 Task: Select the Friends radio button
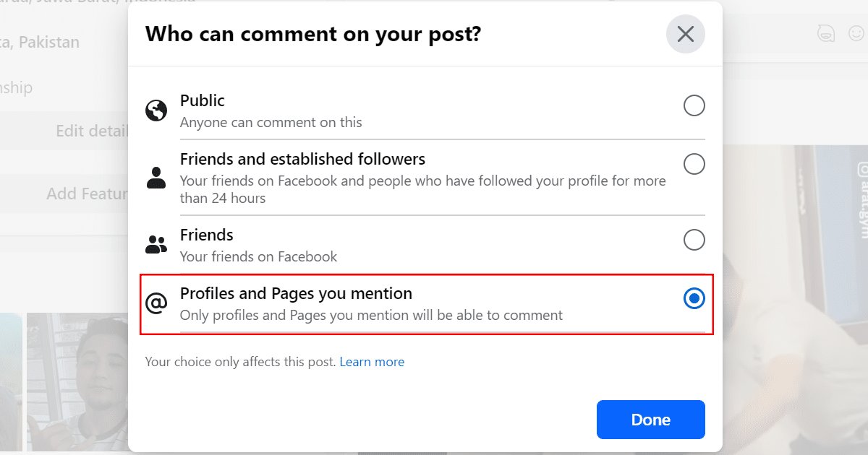tap(694, 240)
